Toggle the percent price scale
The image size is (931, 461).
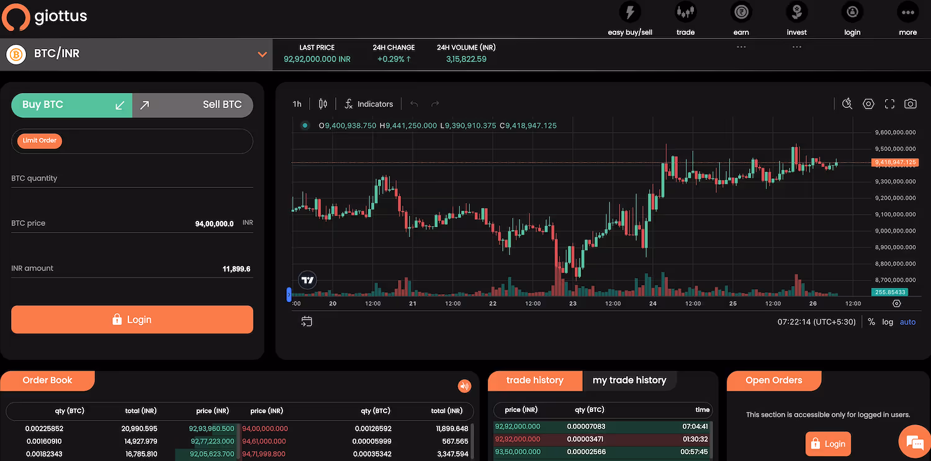click(871, 322)
